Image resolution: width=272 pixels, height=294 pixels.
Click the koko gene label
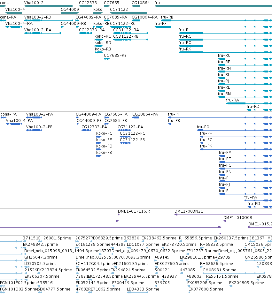pyautogui.click(x=98, y=10)
